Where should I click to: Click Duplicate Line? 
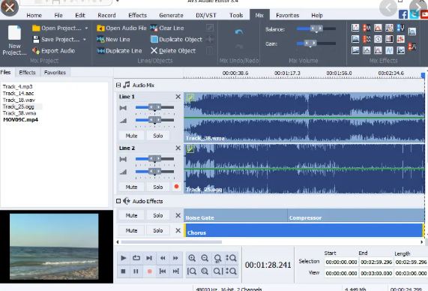120,51
